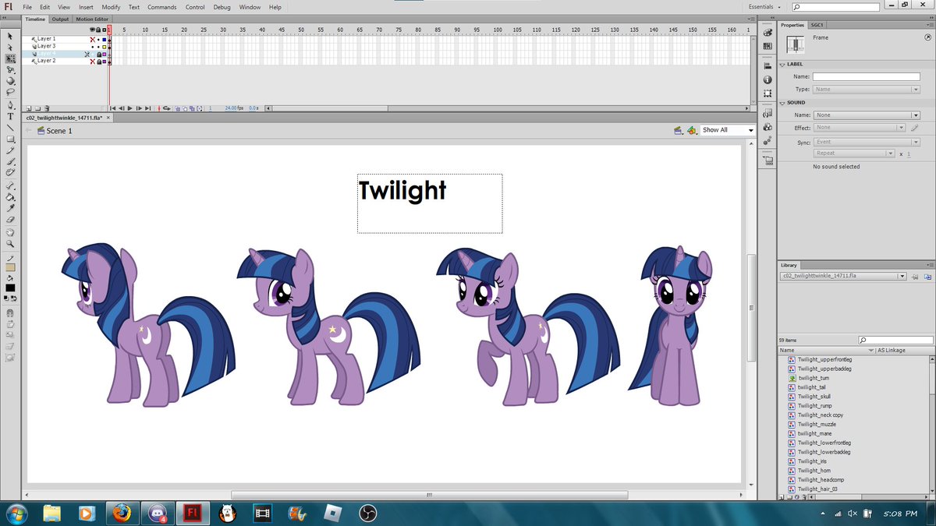Viewport: 936px width, 526px height.
Task: Play the timeline animation
Action: [x=130, y=108]
